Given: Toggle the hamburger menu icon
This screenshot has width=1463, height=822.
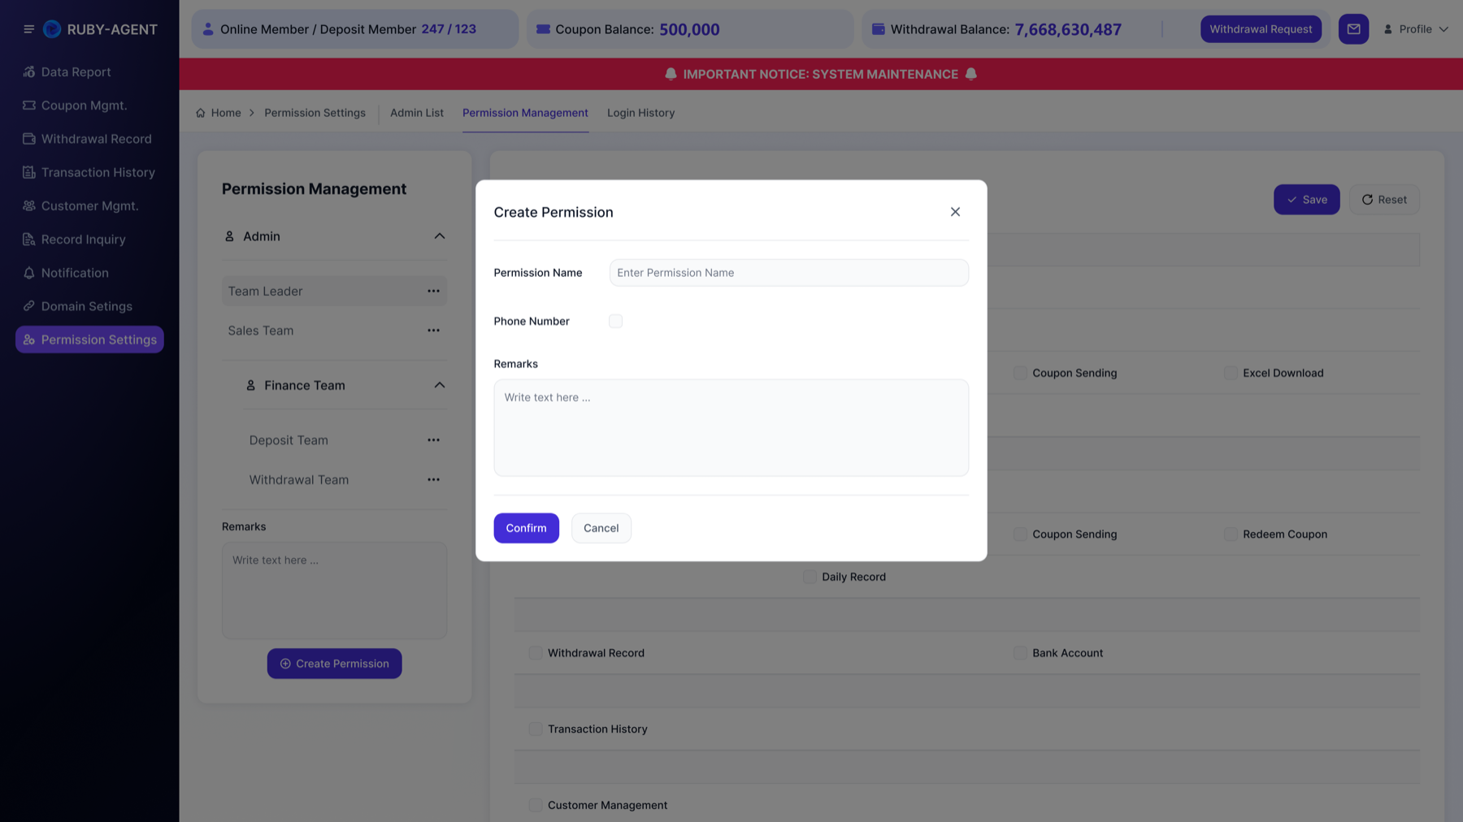Looking at the screenshot, I should tap(28, 29).
